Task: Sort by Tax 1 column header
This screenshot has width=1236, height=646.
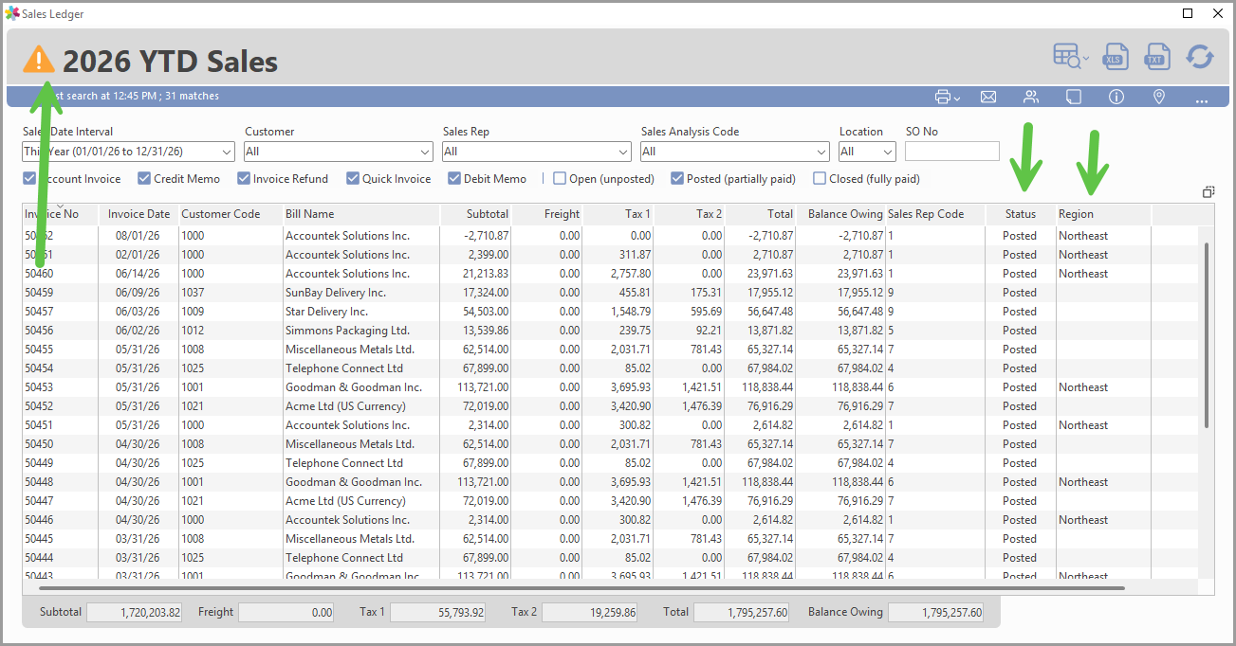Action: (x=618, y=214)
